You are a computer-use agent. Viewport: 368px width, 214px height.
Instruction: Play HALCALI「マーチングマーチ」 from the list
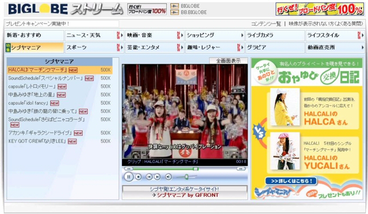[37, 70]
